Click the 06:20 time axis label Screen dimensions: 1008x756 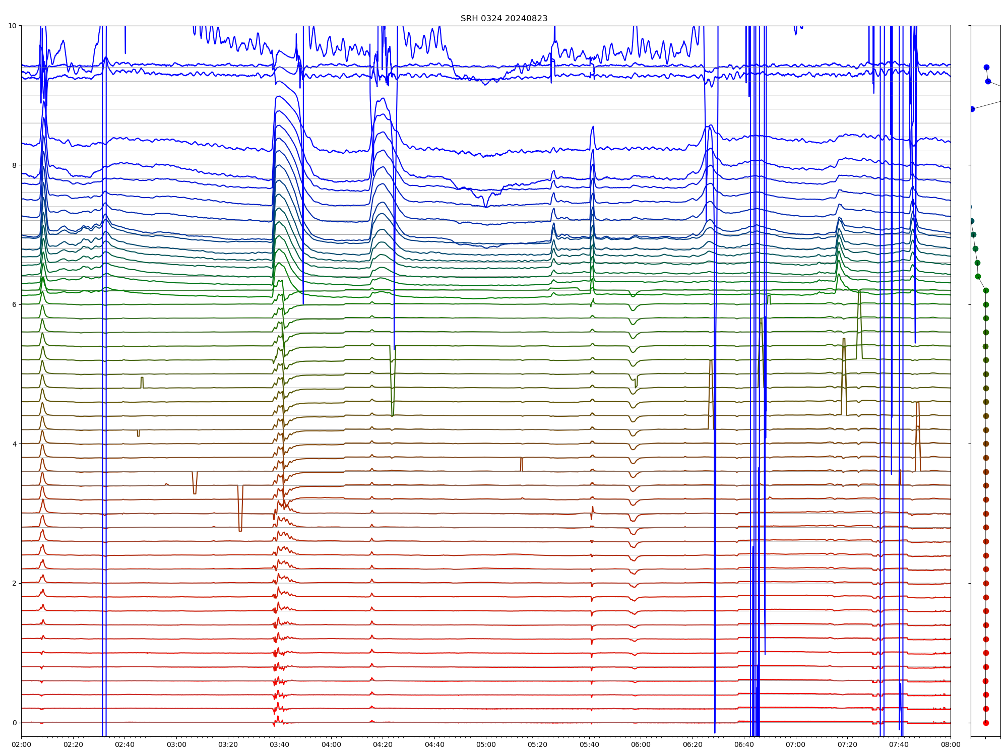coord(692,744)
